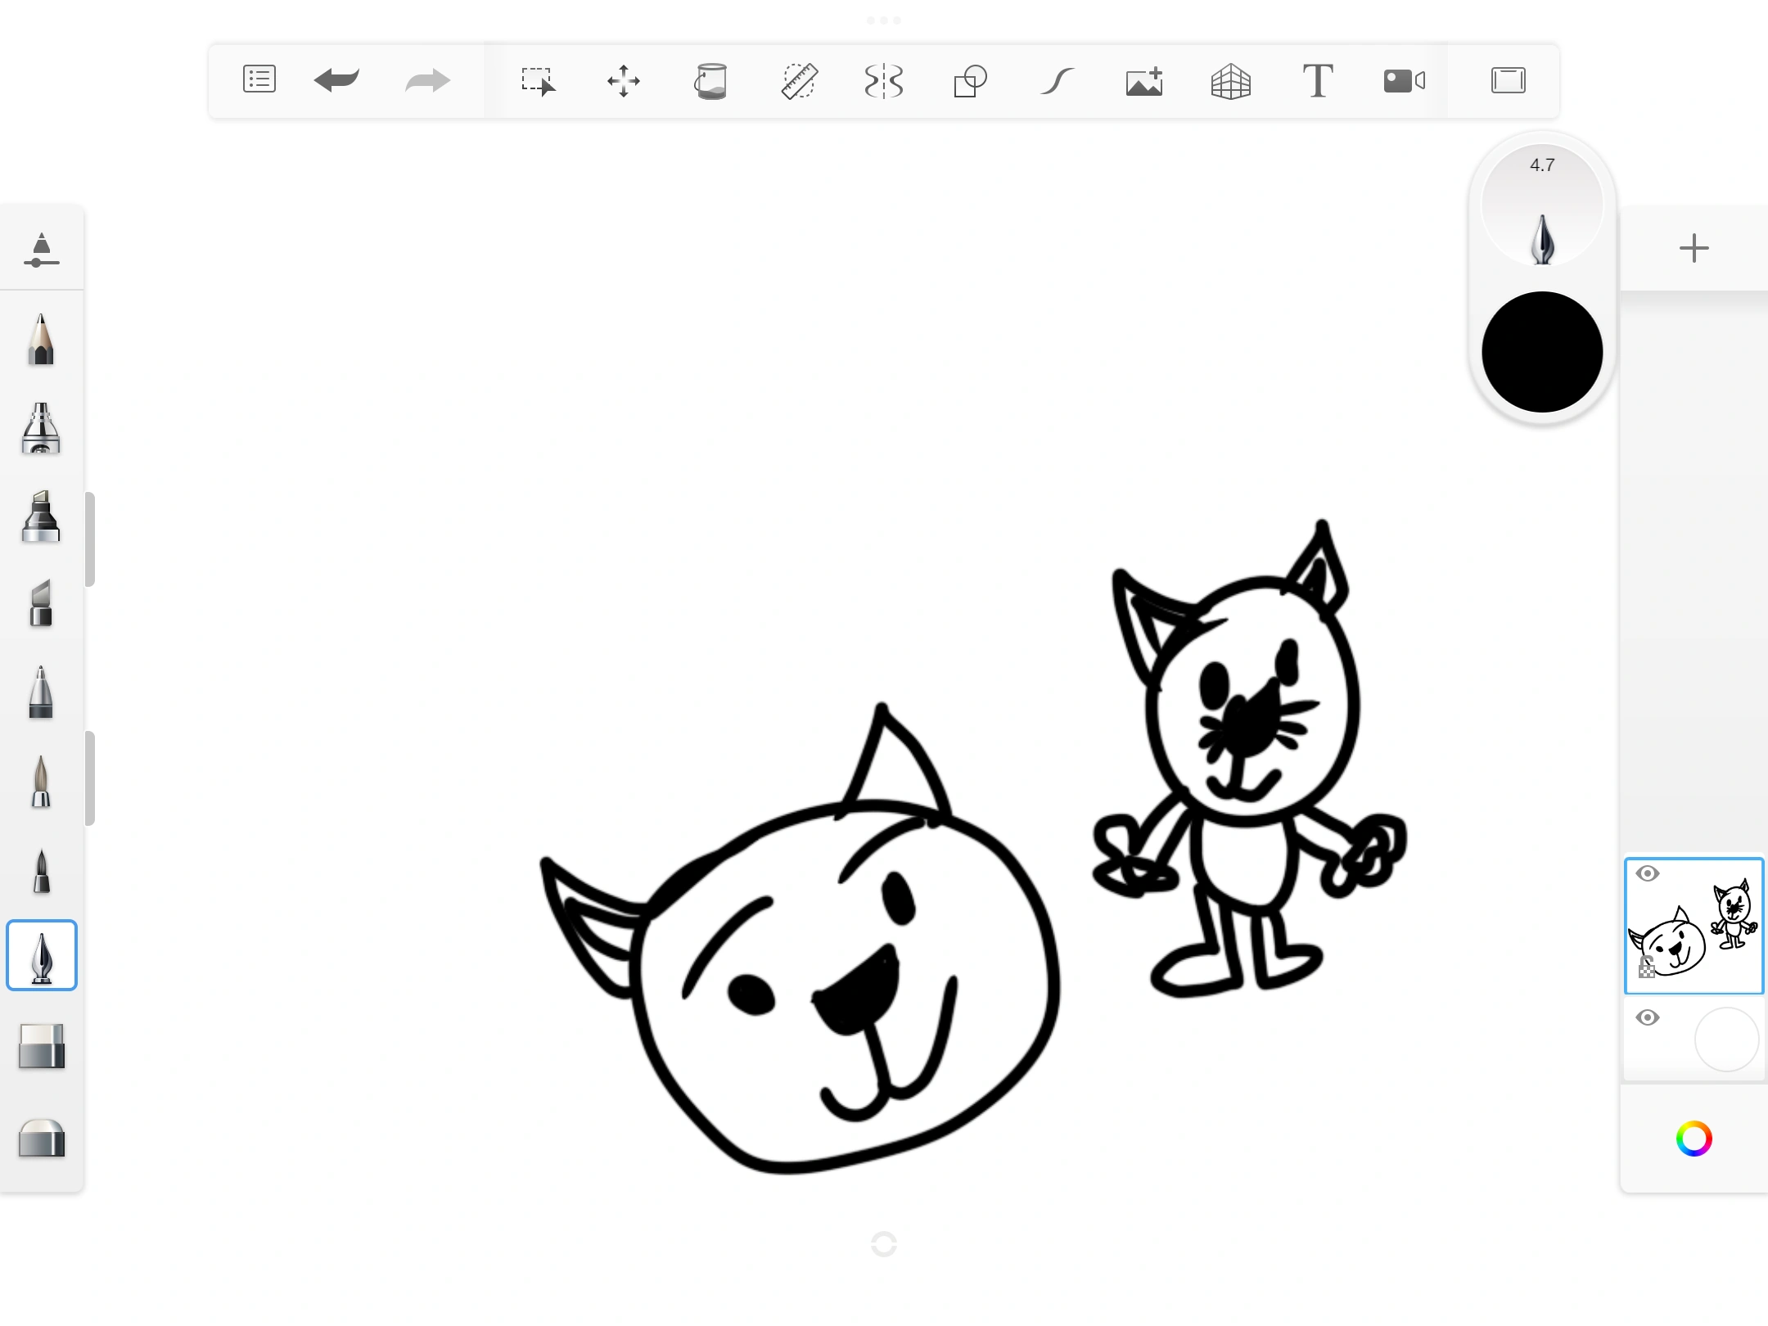Add a new layer with the plus button
1768x1326 pixels.
tap(1694, 248)
